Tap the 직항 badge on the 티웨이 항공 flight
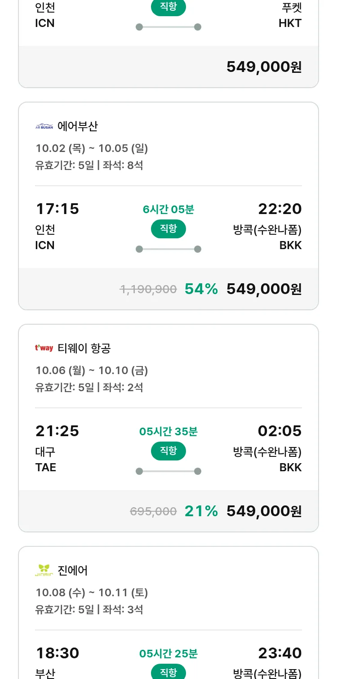The image size is (337, 679). (168, 451)
